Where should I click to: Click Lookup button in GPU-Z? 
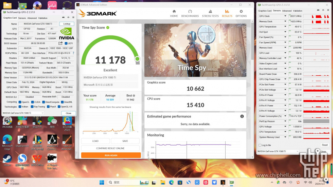click(67, 24)
